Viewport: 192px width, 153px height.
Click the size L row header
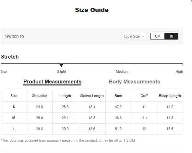[14, 129]
